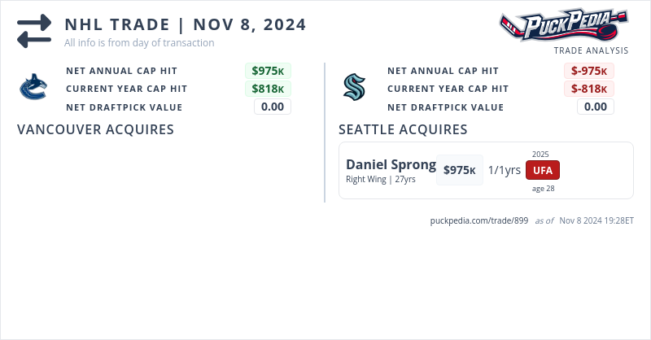Click the PuckPedia logo
Screen dimensions: 651x340
[x=563, y=24]
